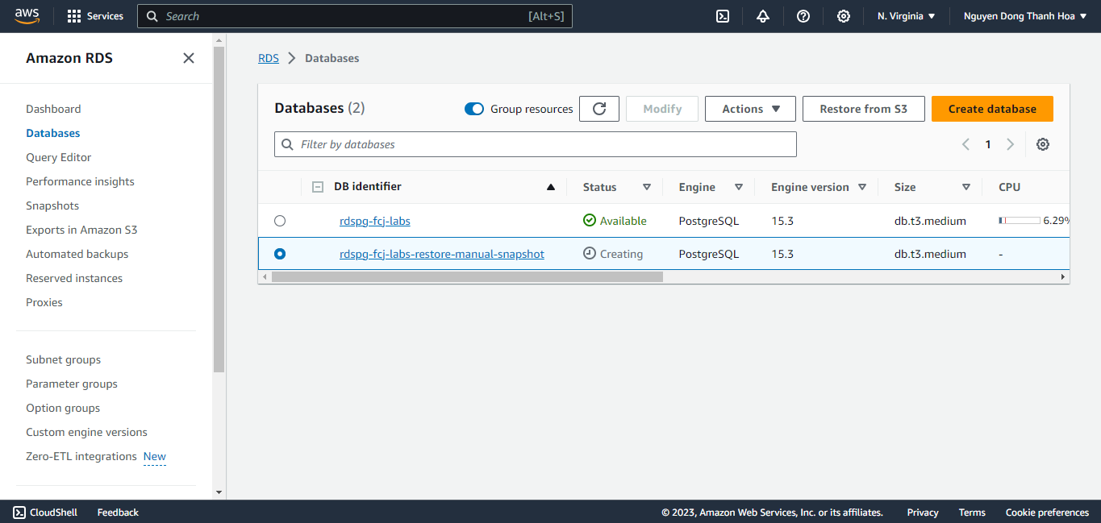Open Snapshots in the sidebar
This screenshot has width=1101, height=523.
point(52,205)
